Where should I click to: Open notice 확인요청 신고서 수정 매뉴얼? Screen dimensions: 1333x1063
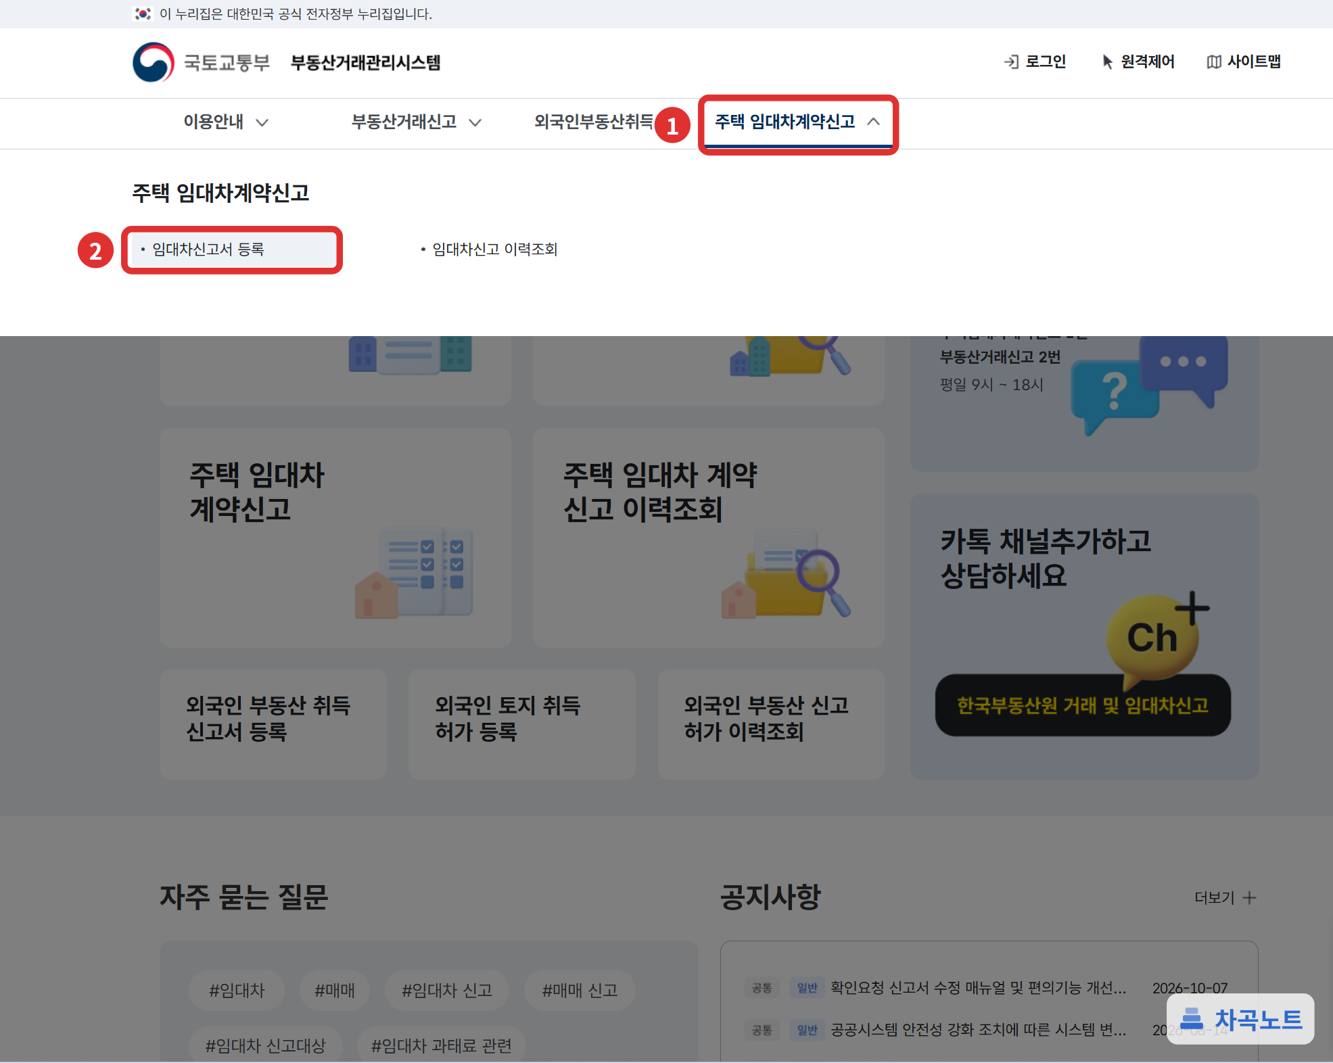coord(979,988)
